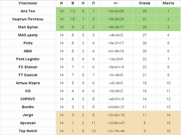Click the Место column header
The height and width of the screenshot is (135, 181).
coord(168,3)
